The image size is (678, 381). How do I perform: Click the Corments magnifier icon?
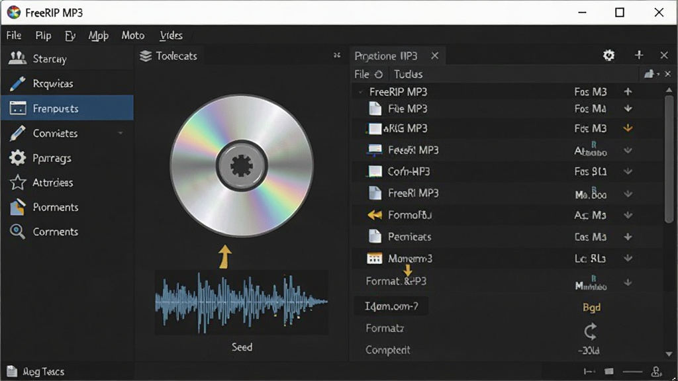[17, 232]
